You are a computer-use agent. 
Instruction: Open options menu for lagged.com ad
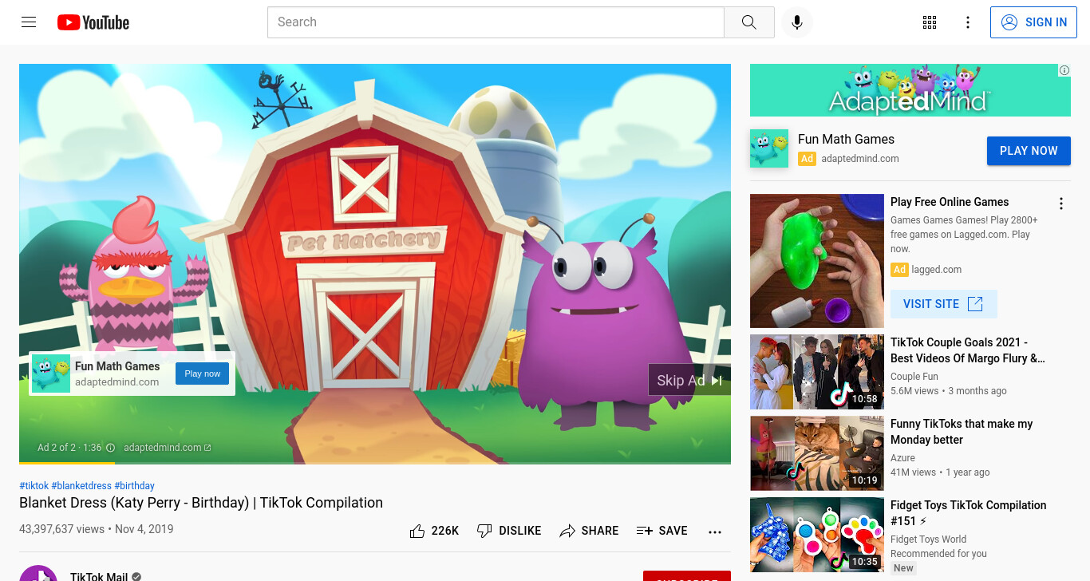(1061, 204)
